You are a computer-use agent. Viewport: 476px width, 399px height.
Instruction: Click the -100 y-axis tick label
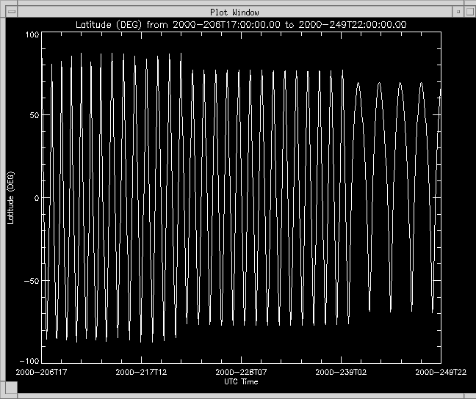(x=29, y=362)
